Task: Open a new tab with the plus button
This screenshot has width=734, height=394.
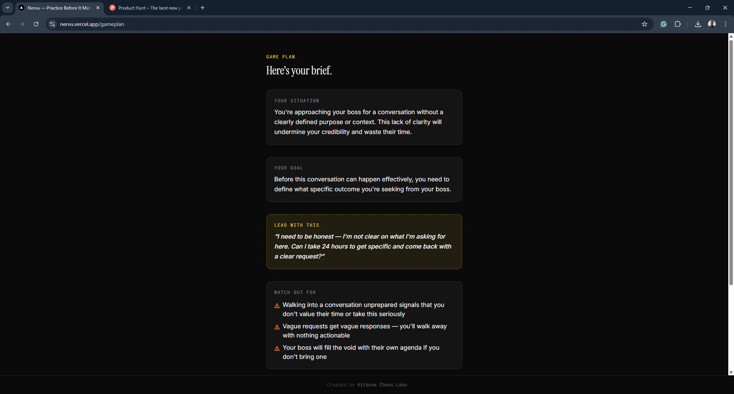Action: coord(203,8)
